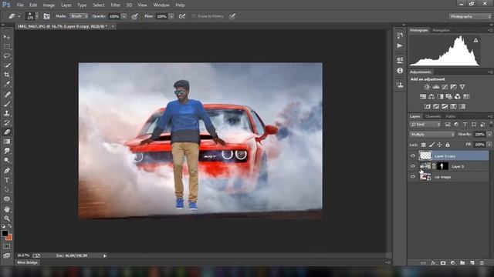Click the layer style fx icon
The width and height of the screenshot is (494, 277).
(433, 263)
